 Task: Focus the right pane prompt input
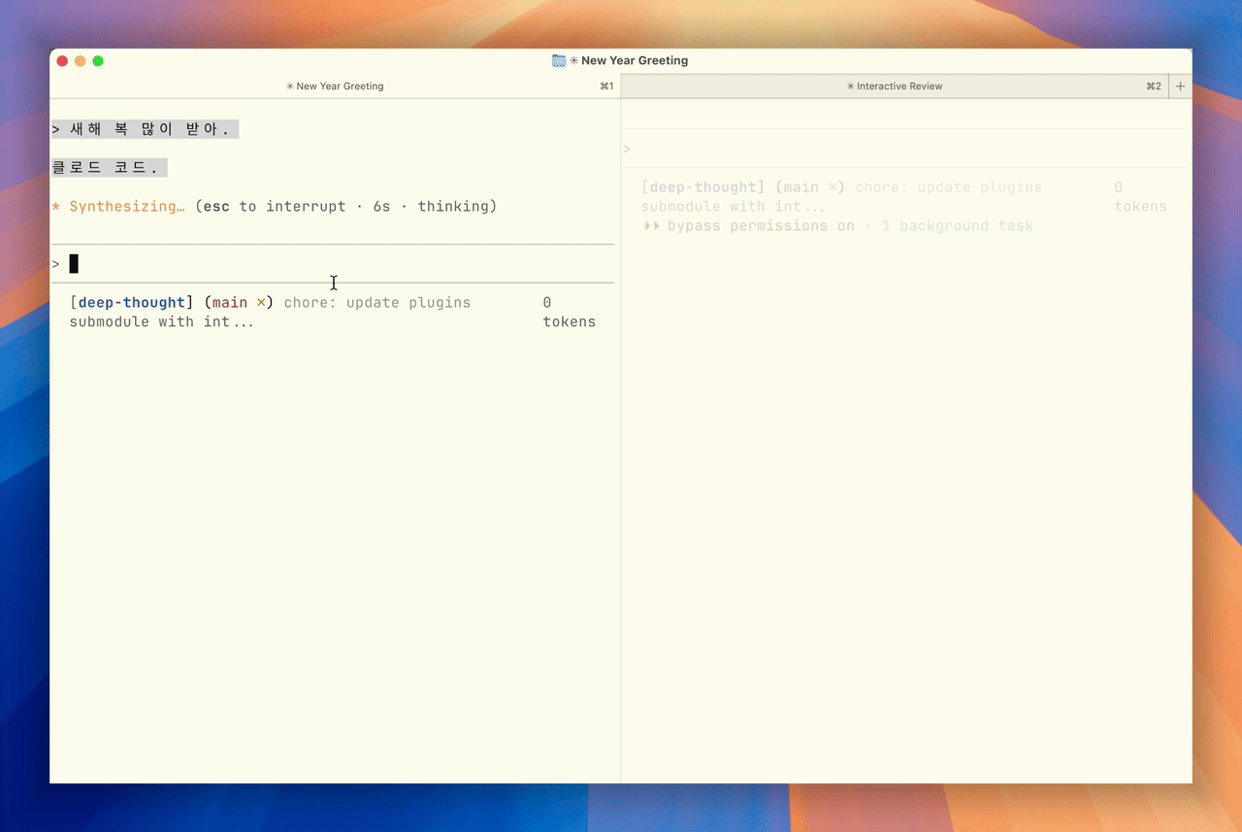pos(902,149)
